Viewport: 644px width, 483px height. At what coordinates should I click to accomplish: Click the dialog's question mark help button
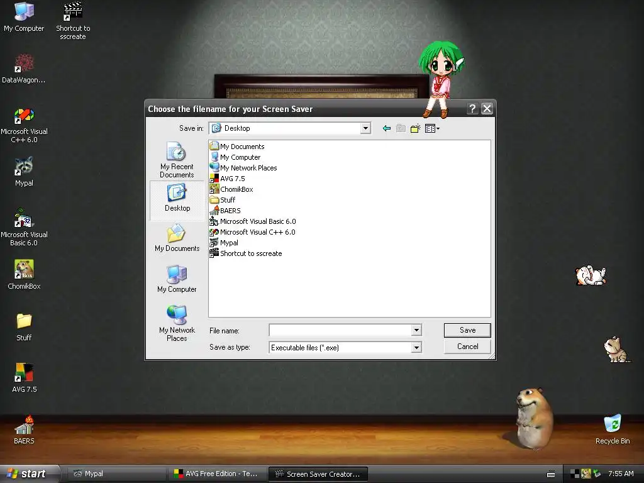pyautogui.click(x=472, y=108)
